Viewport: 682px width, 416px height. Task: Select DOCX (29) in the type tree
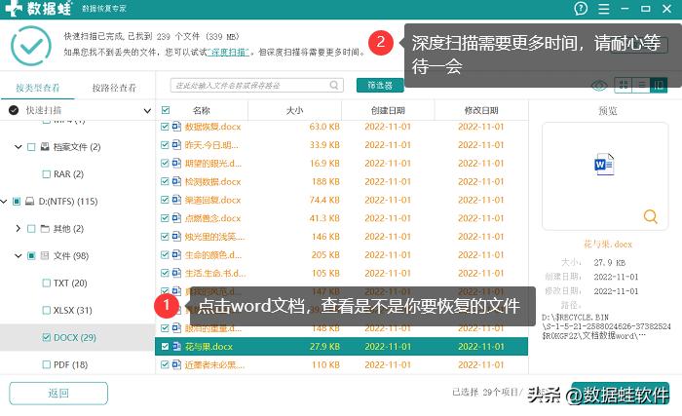click(74, 337)
